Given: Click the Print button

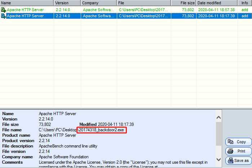Looking at the screenshot, I should [239, 151].
